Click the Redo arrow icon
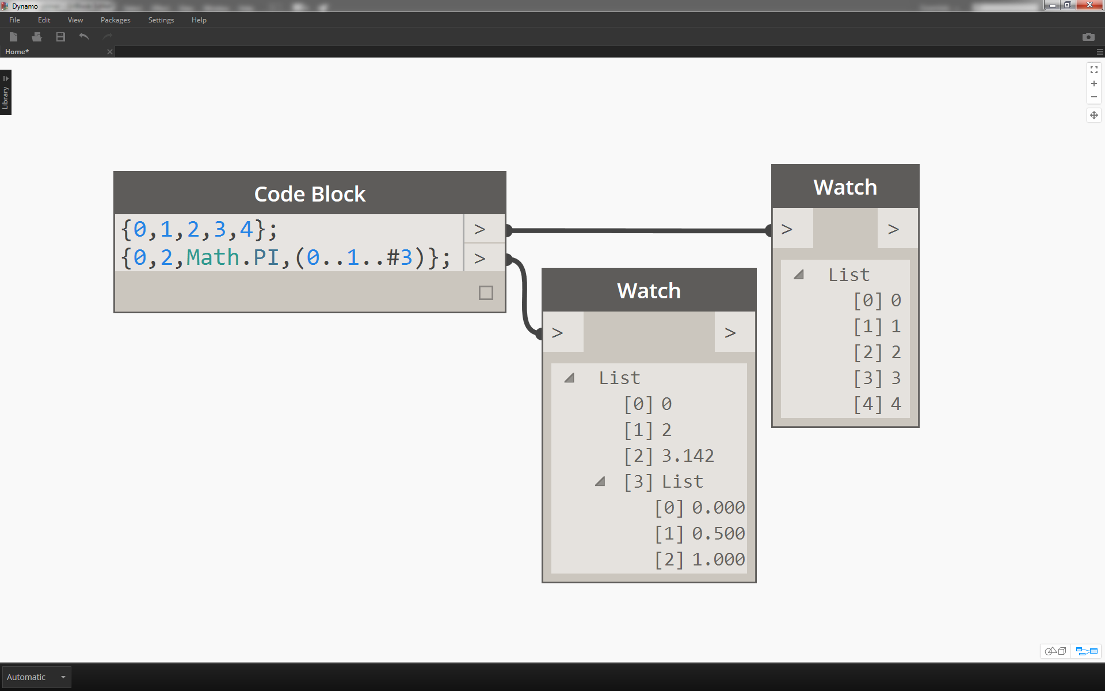The width and height of the screenshot is (1105, 691). [107, 37]
